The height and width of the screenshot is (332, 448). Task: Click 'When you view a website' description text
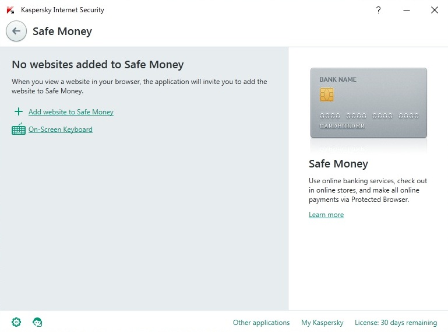pyautogui.click(x=139, y=86)
